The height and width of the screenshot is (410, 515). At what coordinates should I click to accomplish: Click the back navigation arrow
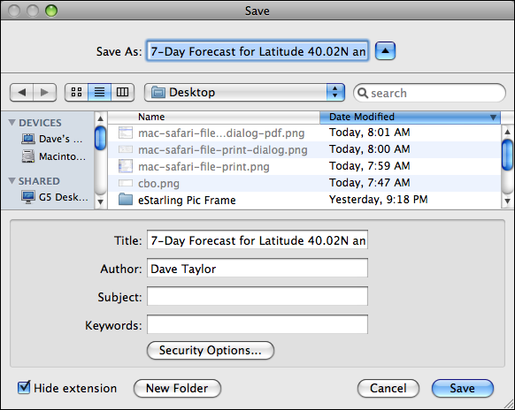(21, 92)
